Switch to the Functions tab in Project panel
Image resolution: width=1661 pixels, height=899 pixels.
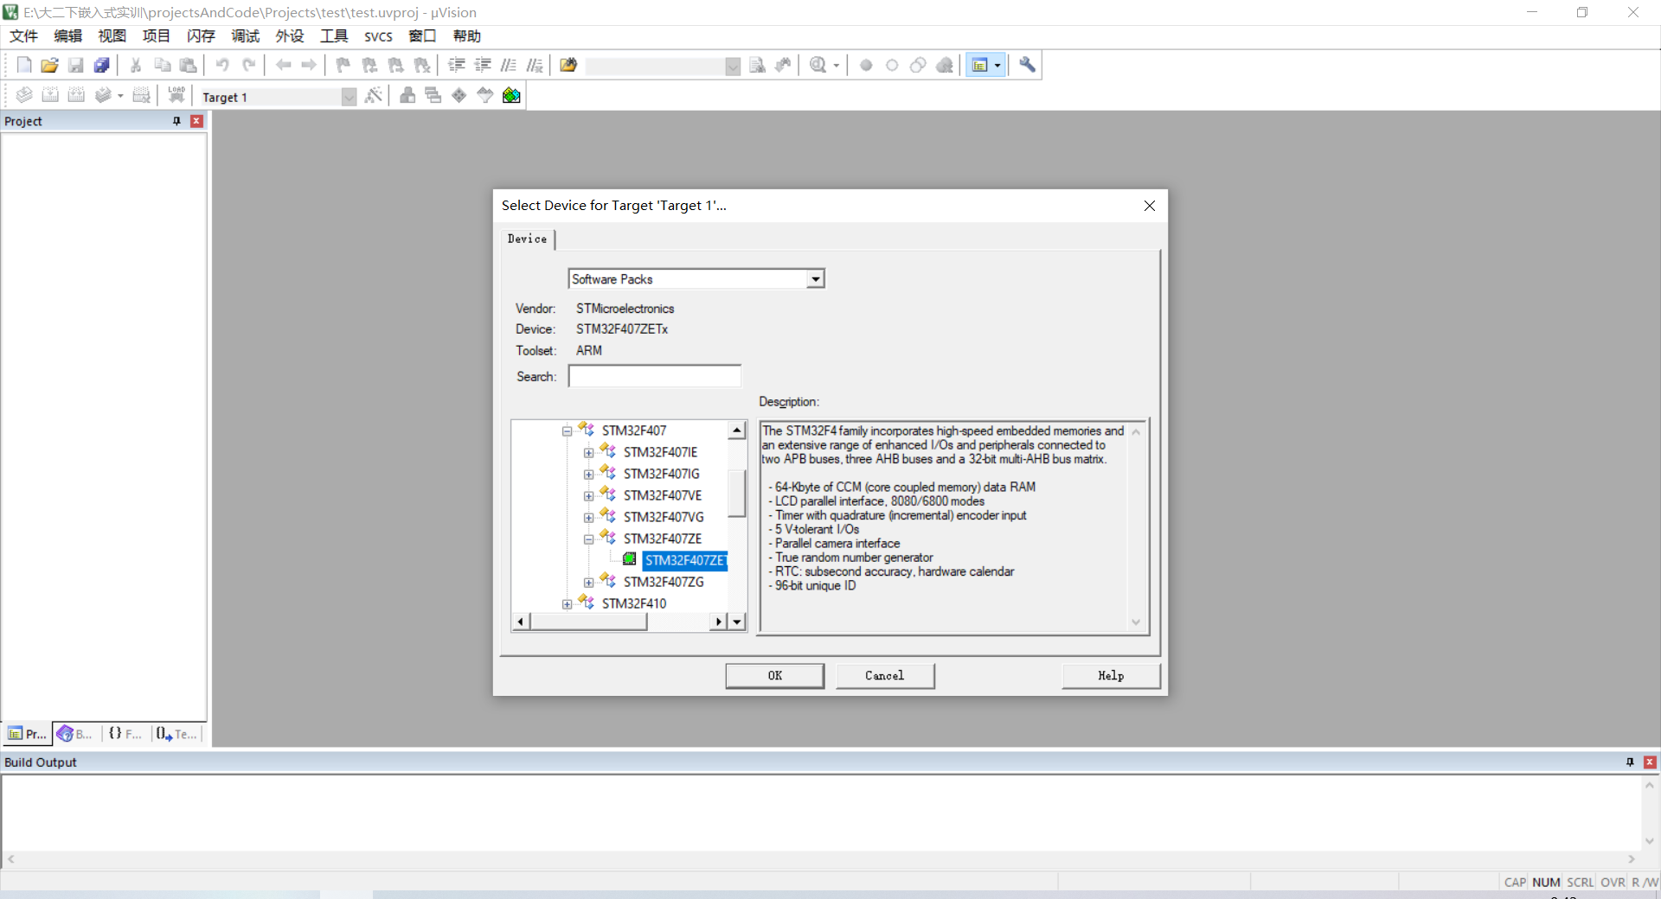(x=125, y=734)
